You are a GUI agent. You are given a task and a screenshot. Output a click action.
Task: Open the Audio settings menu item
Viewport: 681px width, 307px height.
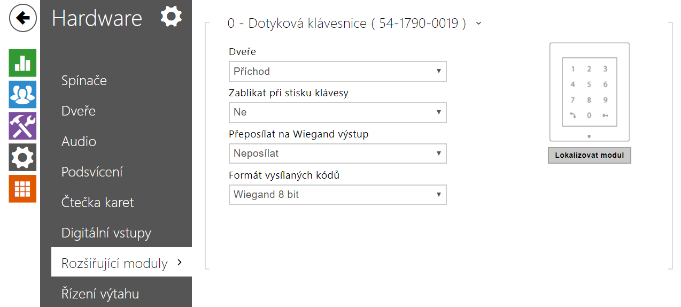tap(79, 142)
